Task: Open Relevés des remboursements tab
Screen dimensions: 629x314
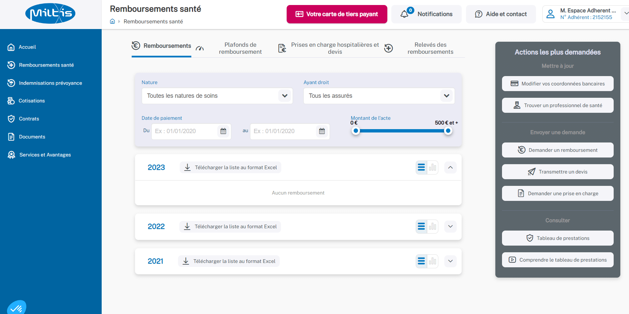Action: pos(430,48)
